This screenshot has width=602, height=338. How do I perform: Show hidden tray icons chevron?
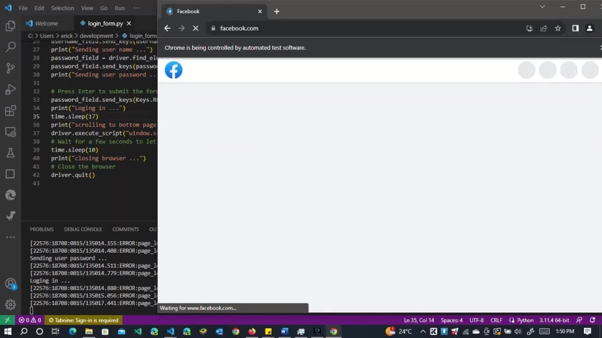coord(423,331)
